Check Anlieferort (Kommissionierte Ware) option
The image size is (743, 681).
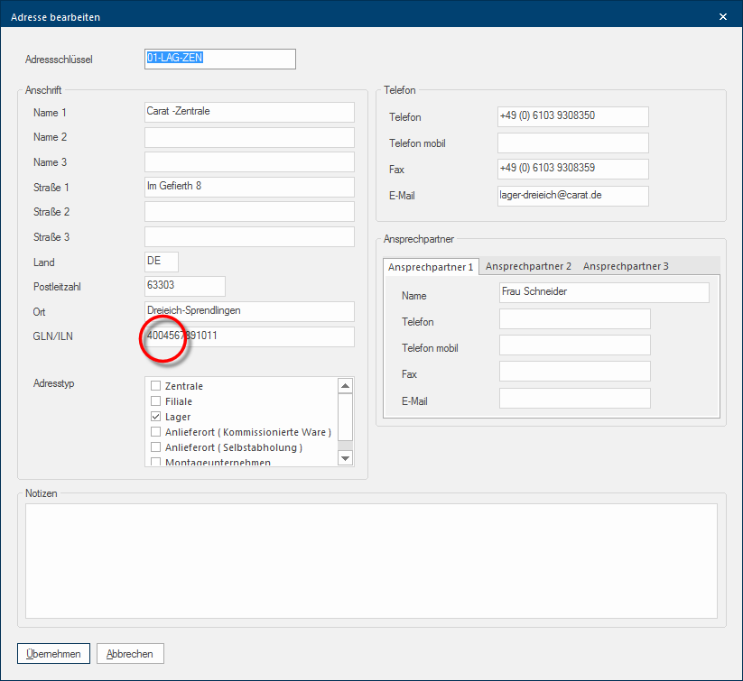pyautogui.click(x=155, y=432)
